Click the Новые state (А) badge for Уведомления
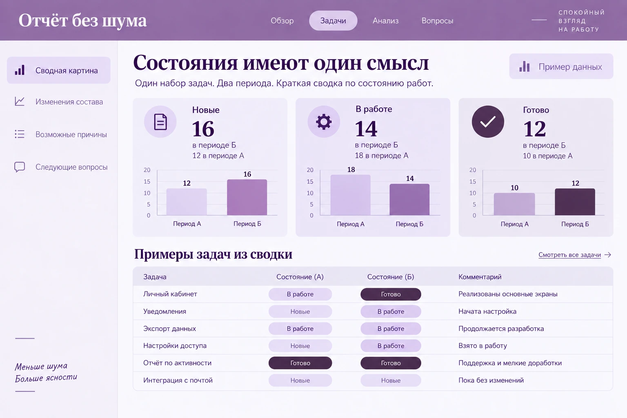Viewport: 627px width, 418px height. click(x=300, y=311)
